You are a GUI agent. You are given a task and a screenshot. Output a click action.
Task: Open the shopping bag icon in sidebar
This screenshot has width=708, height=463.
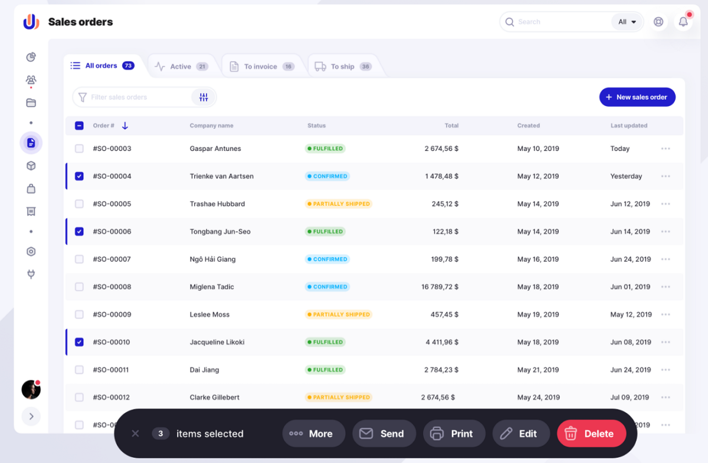tap(31, 189)
